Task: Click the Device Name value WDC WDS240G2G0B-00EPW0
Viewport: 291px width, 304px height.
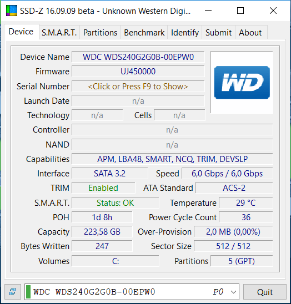Action: point(138,57)
